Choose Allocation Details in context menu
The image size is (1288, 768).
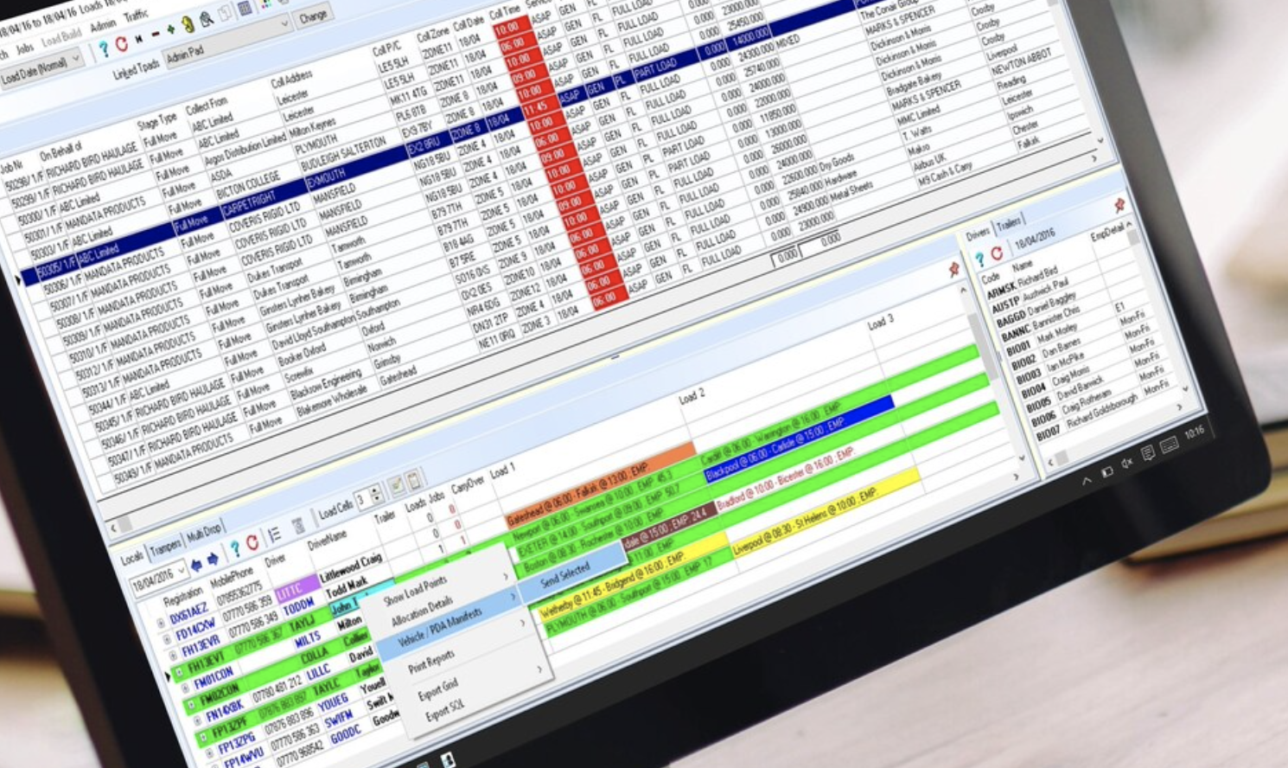coord(422,613)
